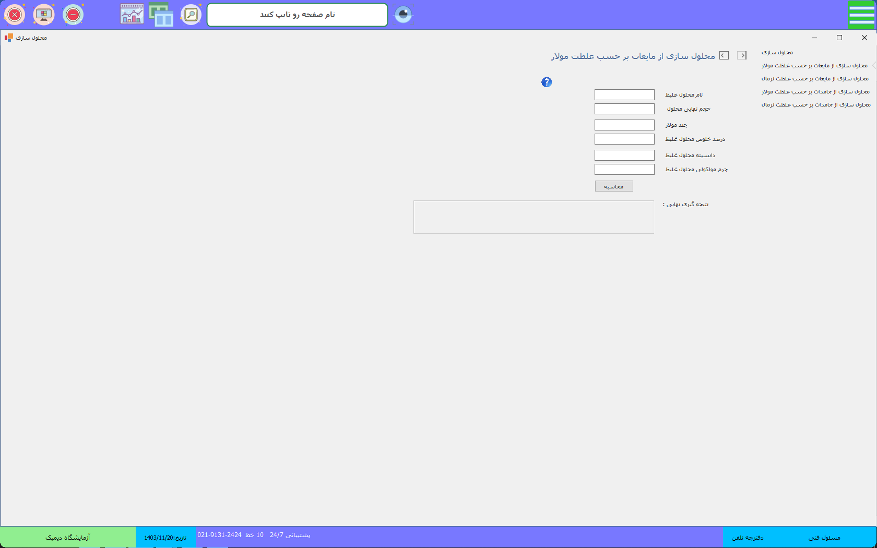Click the page name search box

(x=297, y=15)
